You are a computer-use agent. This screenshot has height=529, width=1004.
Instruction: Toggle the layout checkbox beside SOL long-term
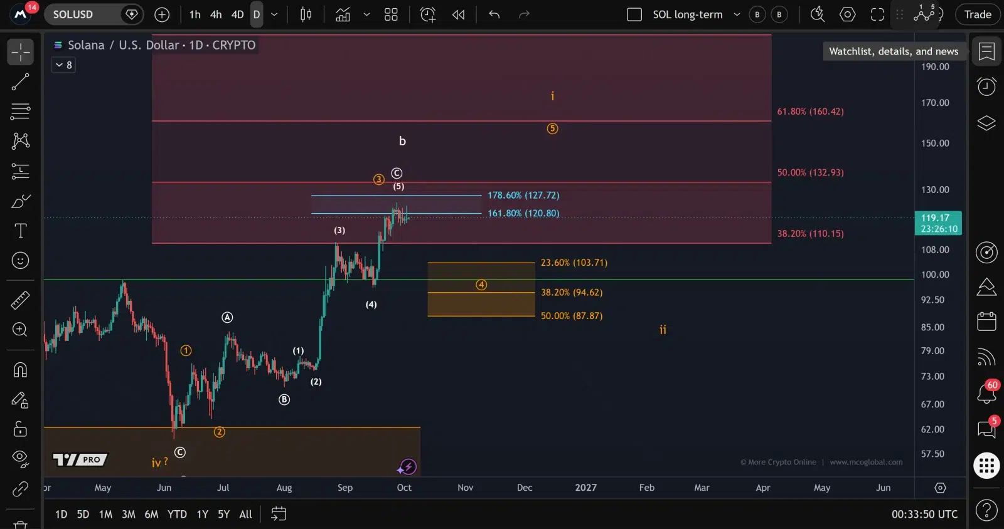coord(634,14)
